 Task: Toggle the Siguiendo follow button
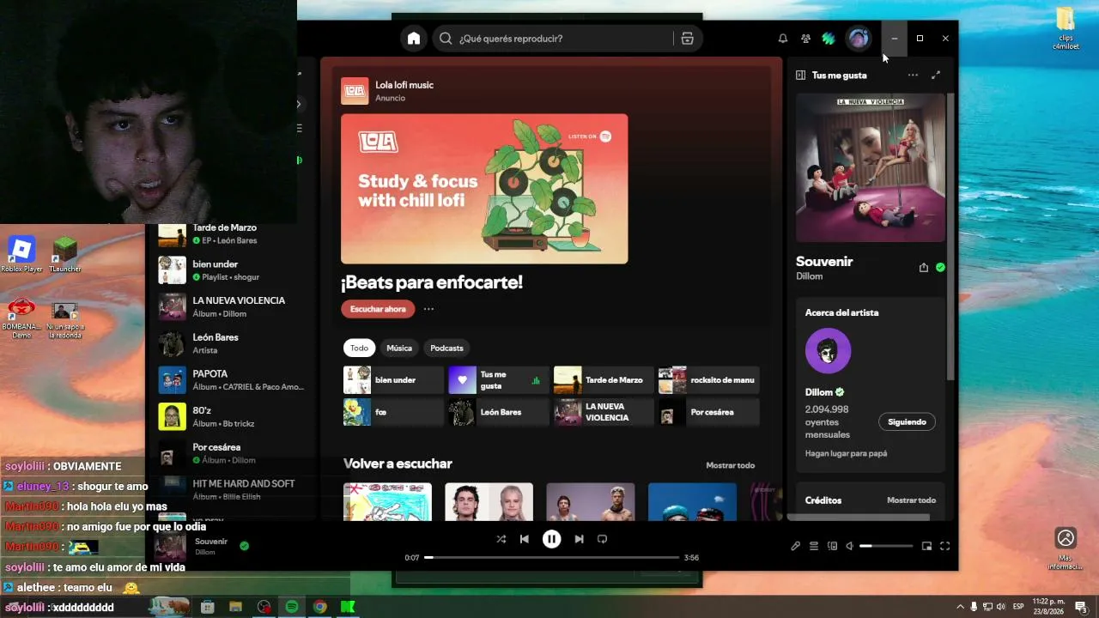click(907, 422)
